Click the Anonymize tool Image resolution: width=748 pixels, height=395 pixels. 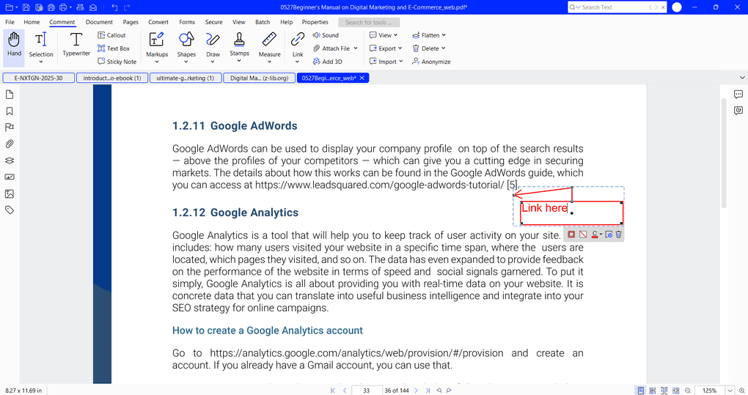pyautogui.click(x=431, y=62)
